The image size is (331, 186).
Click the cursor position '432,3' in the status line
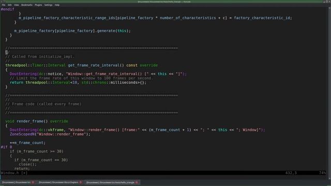click(291, 173)
